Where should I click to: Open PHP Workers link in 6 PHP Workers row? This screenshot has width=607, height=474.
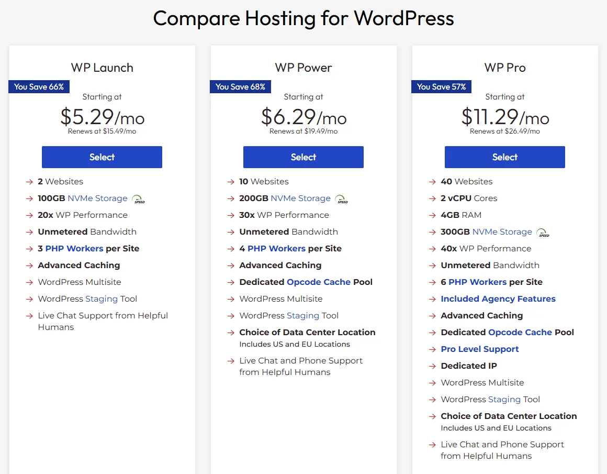pyautogui.click(x=477, y=282)
